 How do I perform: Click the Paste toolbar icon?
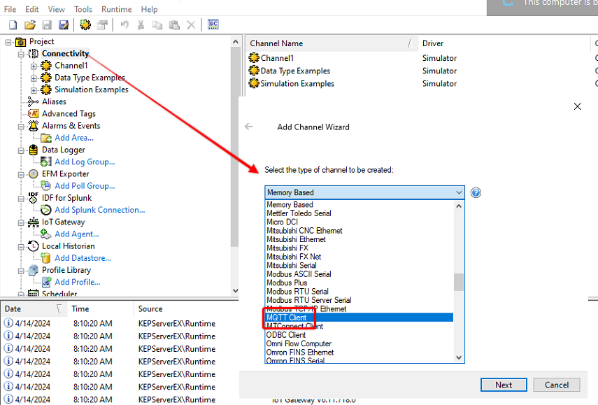pyautogui.click(x=174, y=25)
